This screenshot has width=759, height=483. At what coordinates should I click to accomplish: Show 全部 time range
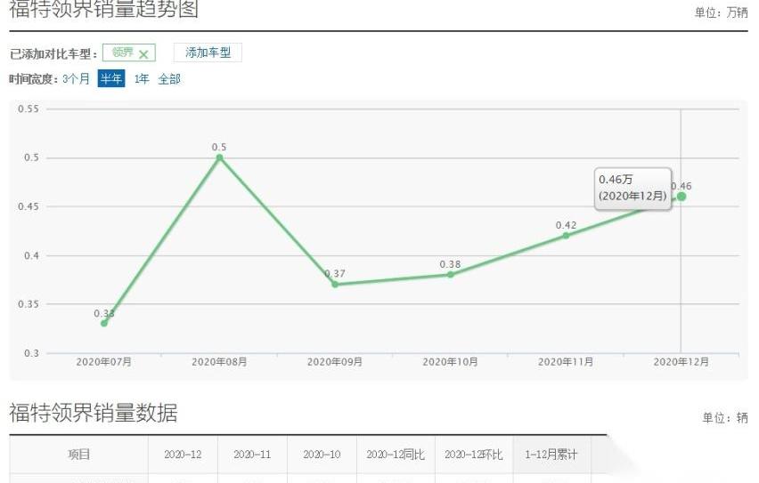click(169, 79)
